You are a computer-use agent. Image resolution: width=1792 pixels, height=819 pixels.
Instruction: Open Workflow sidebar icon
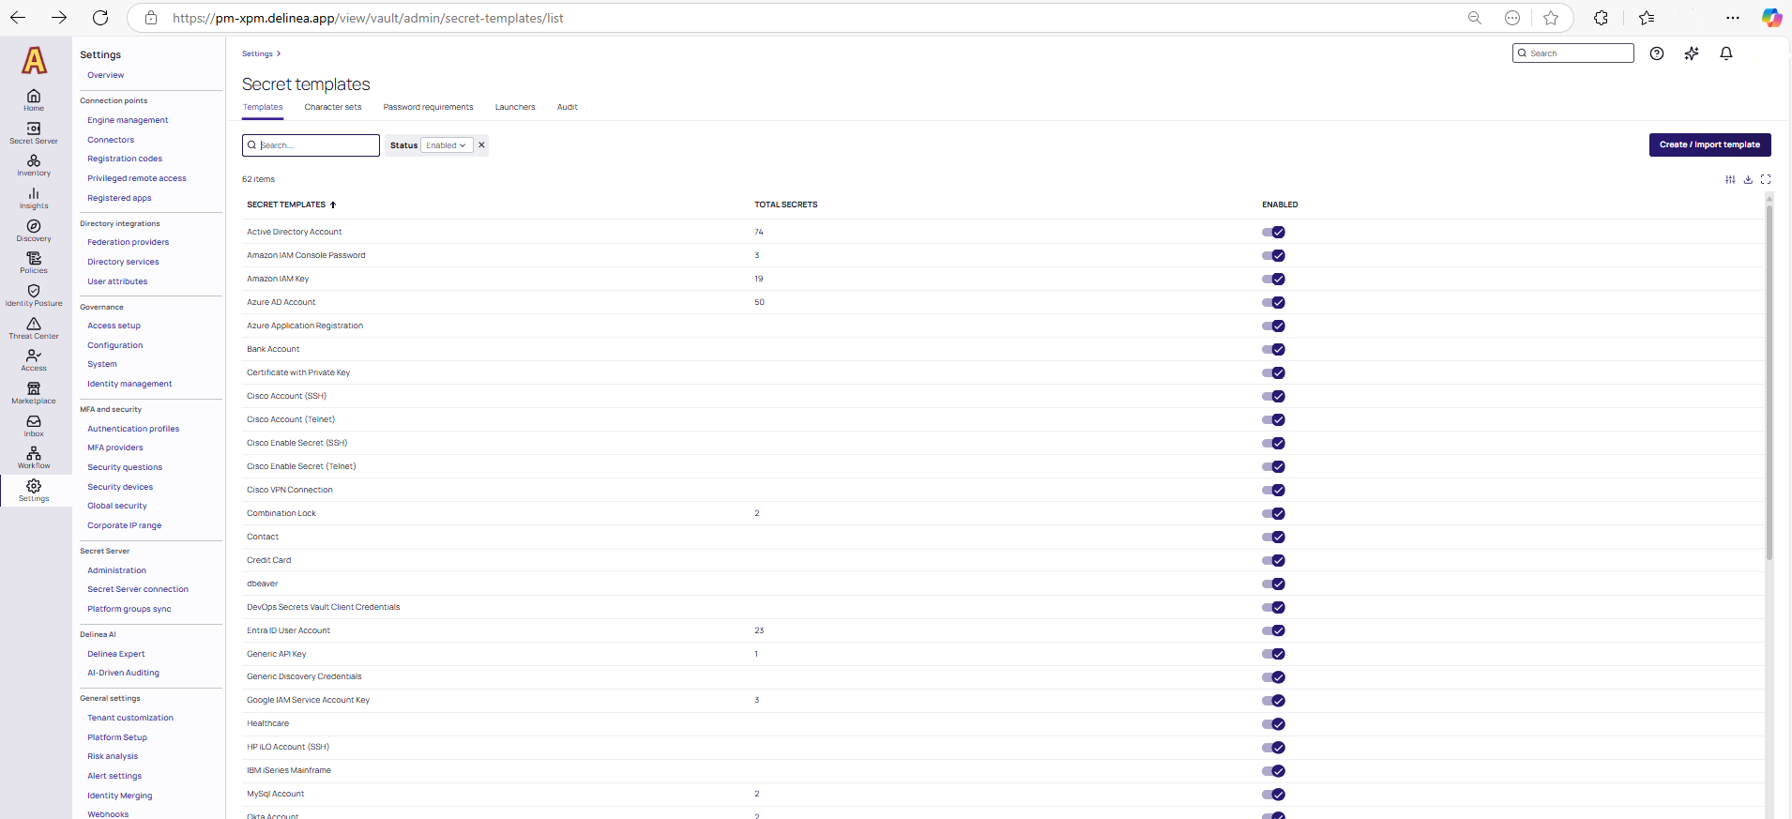pos(34,458)
